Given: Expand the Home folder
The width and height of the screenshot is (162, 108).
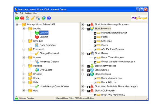Looking at the screenshot, I should point(24,78).
